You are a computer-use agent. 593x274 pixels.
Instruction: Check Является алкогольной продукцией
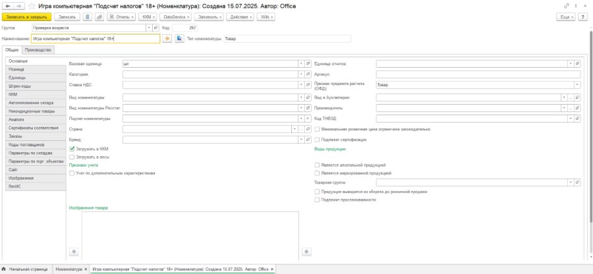point(317,165)
